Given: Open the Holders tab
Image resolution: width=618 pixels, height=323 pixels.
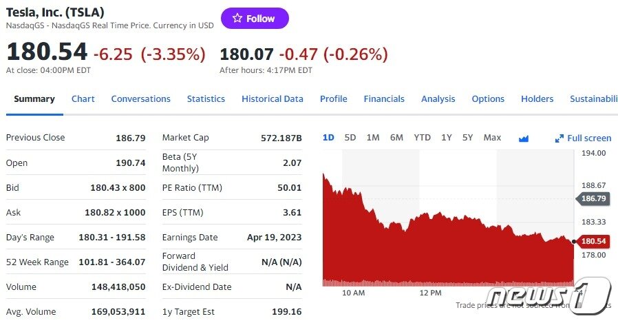Looking at the screenshot, I should pyautogui.click(x=537, y=98).
